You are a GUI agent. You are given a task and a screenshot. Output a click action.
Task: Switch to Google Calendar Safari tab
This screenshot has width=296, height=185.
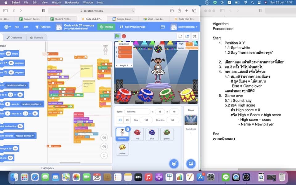point(123,19)
